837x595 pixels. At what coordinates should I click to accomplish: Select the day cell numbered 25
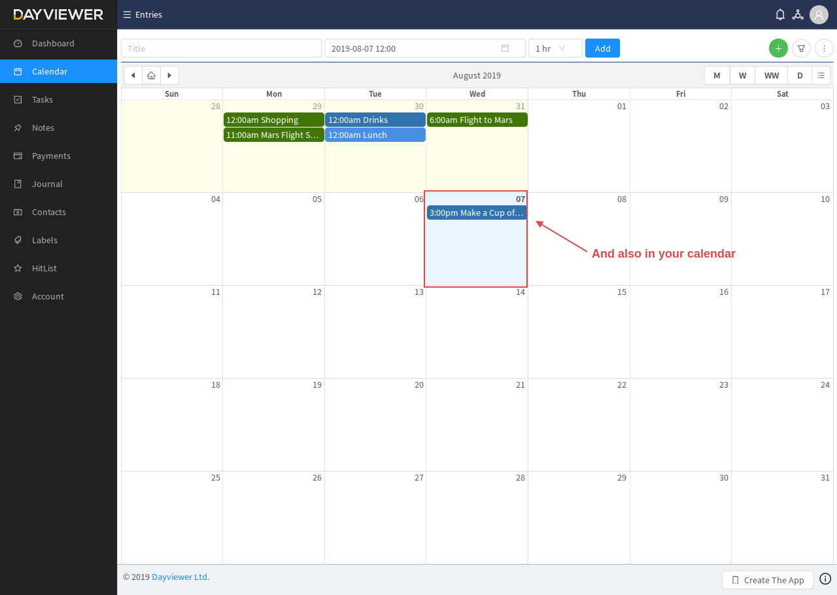(172, 517)
